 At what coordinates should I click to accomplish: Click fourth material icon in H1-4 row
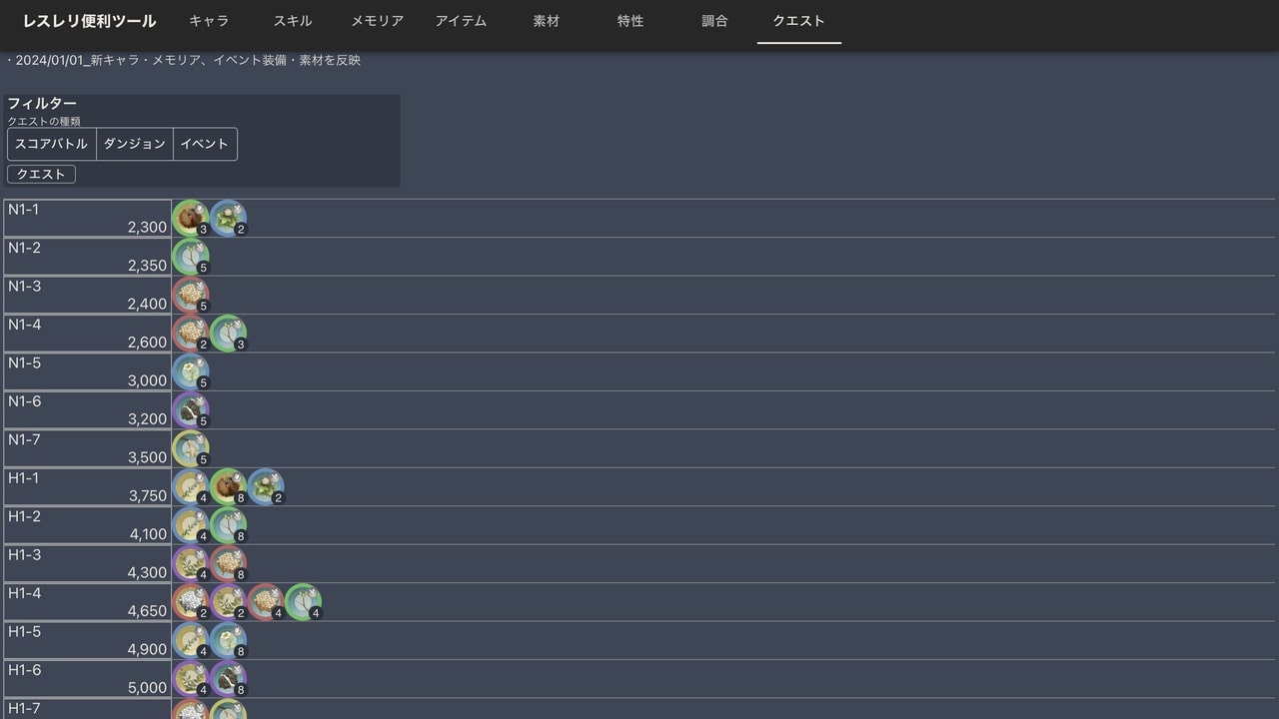tap(304, 602)
